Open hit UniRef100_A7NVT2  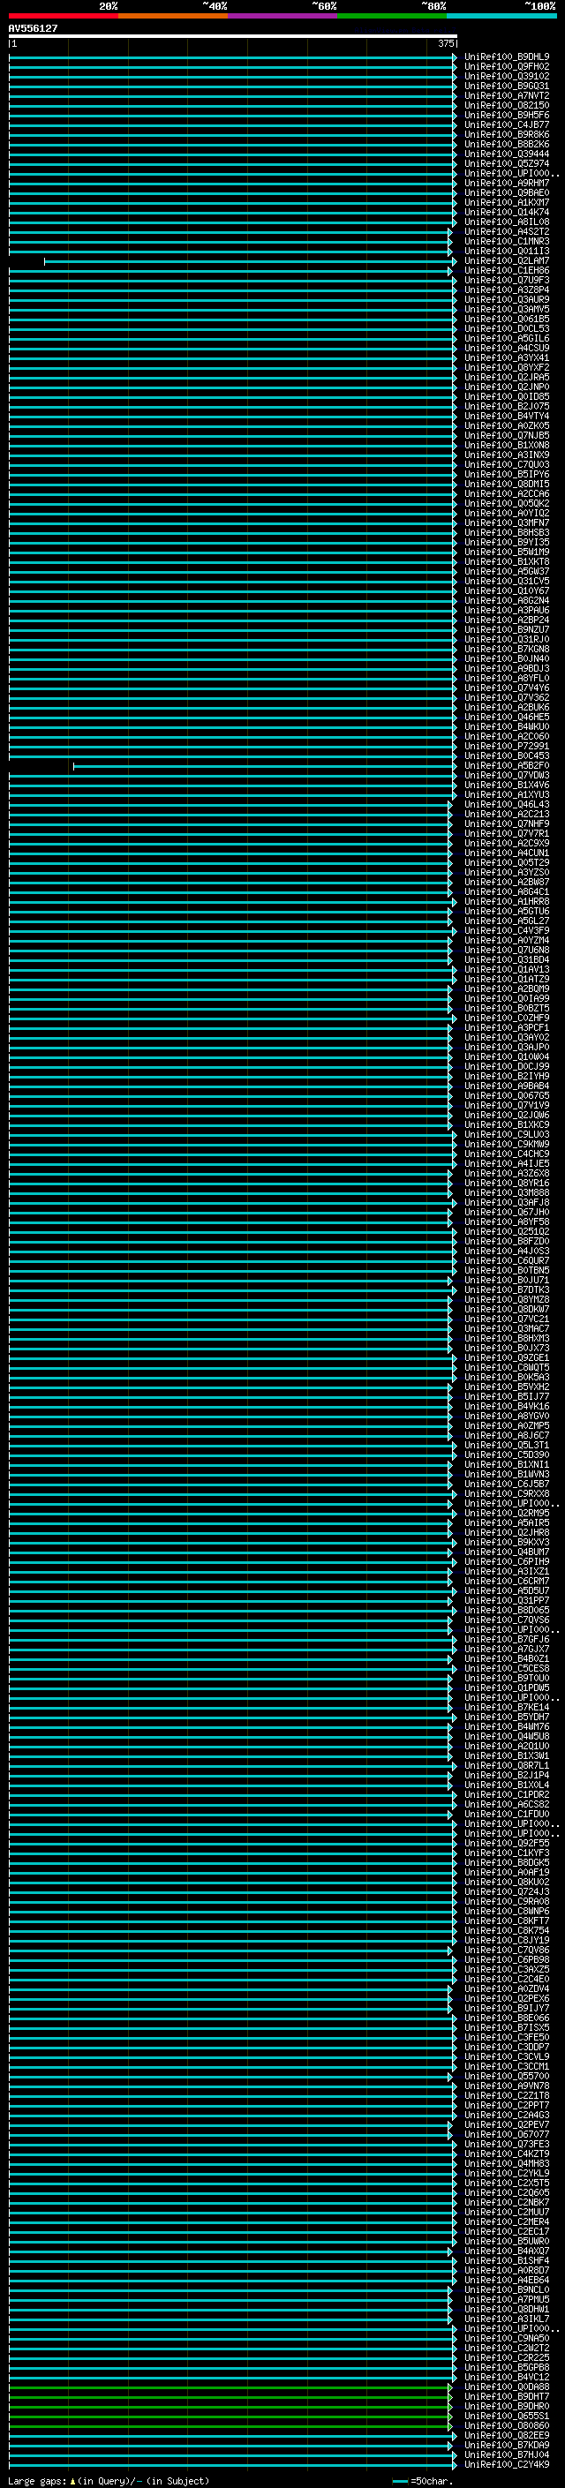click(507, 95)
